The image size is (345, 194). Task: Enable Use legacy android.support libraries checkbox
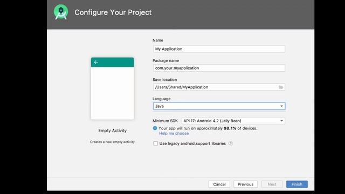tap(156, 143)
